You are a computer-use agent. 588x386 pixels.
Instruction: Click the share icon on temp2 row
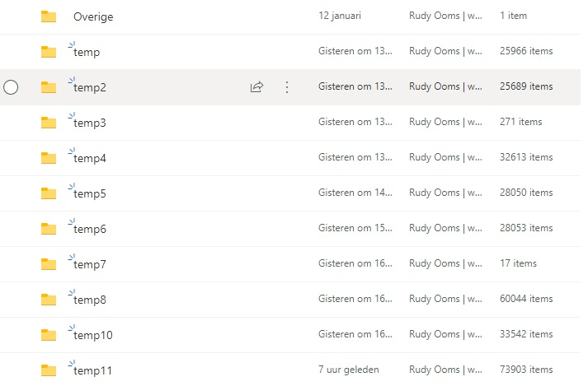[x=256, y=87]
